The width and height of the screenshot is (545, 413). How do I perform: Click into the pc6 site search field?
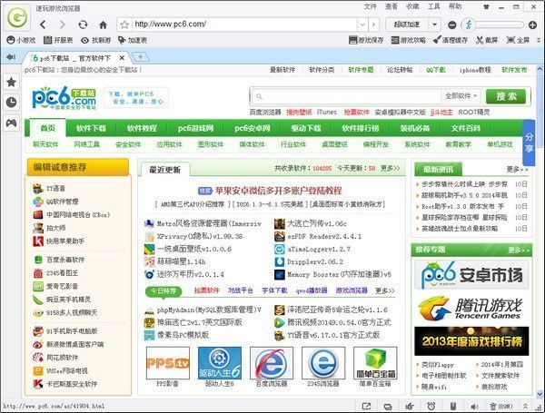pyautogui.click(x=347, y=96)
